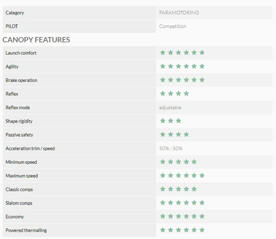Screen dimensions: 276x239
Task: Click the Acceleration trim / speed label
Action: 30,149
